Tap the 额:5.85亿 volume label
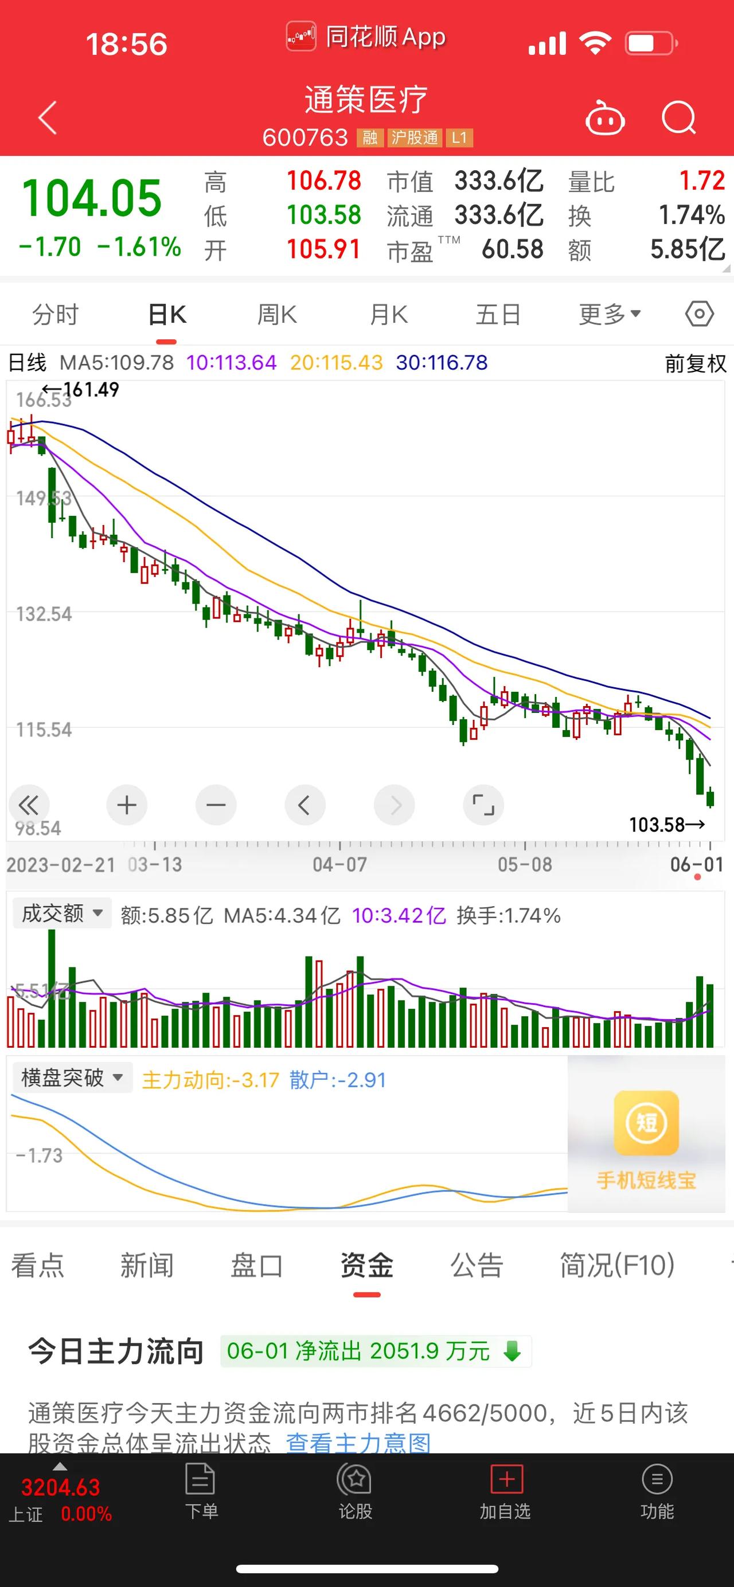The image size is (734, 1587). point(166,915)
